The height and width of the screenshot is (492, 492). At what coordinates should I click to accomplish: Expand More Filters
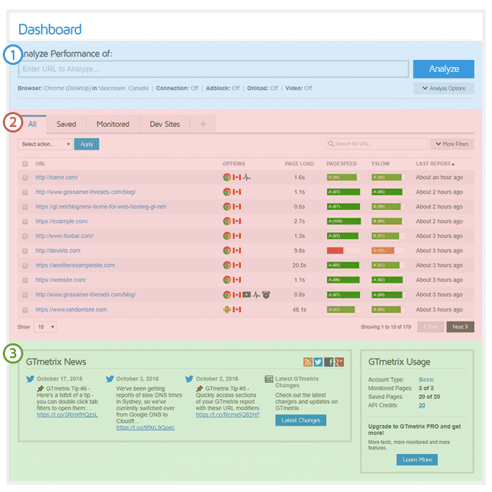452,144
